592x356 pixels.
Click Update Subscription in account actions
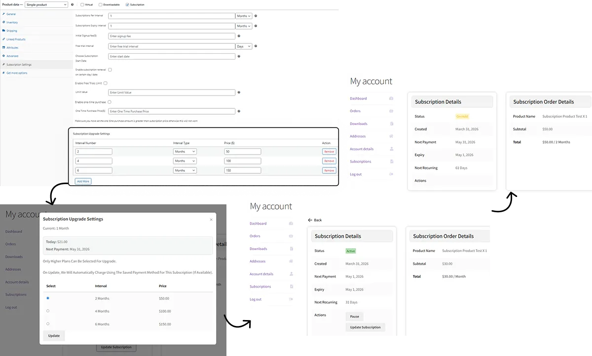pos(365,327)
